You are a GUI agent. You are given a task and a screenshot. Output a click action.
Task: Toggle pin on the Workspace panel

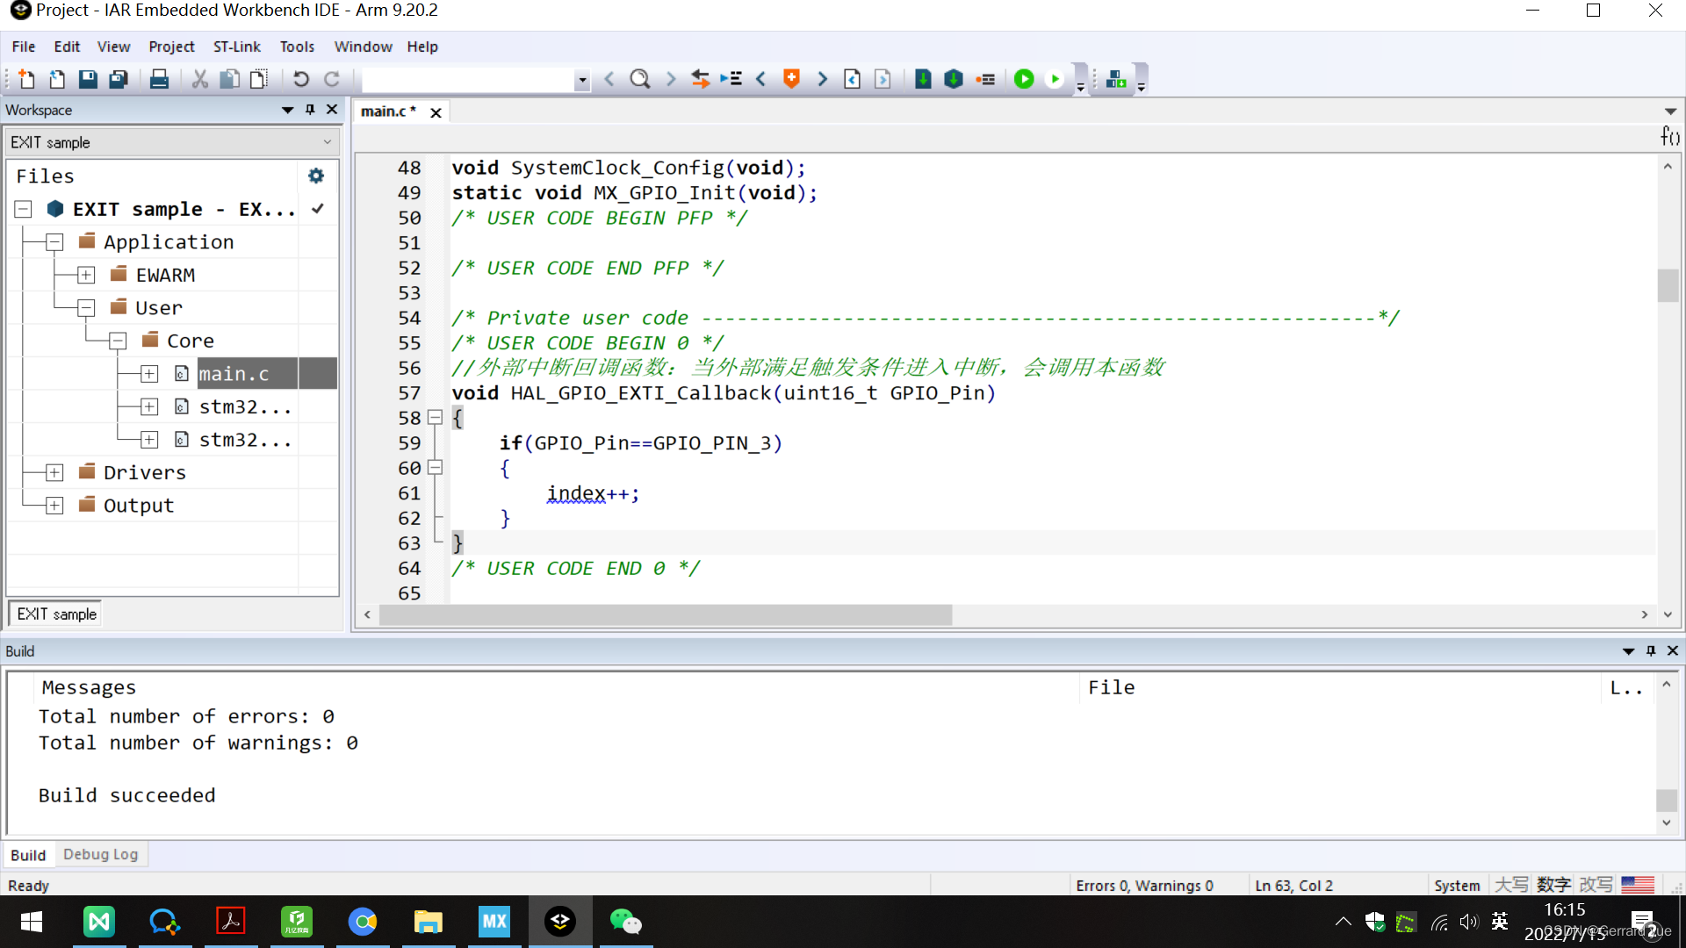pyautogui.click(x=310, y=110)
